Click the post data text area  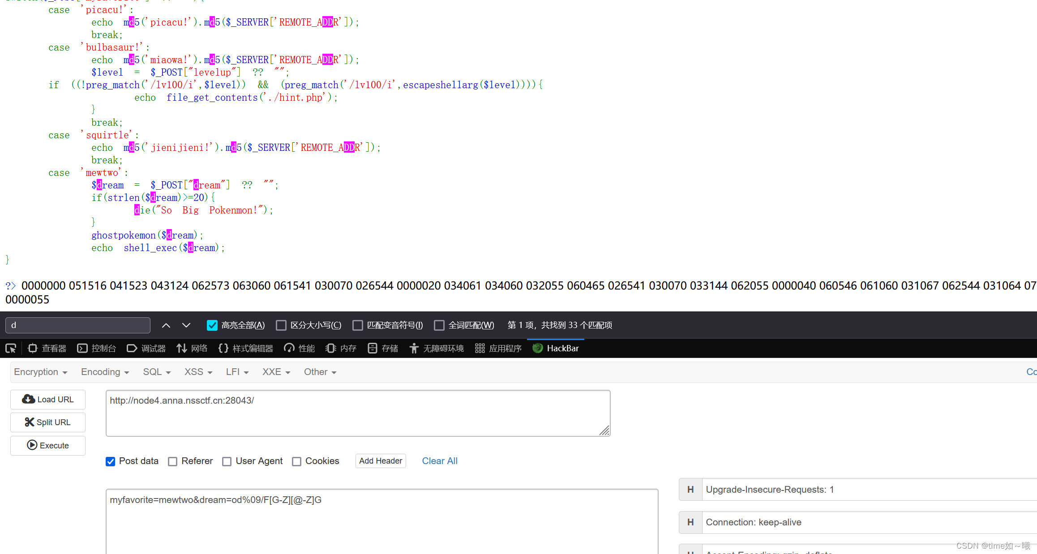click(x=382, y=521)
